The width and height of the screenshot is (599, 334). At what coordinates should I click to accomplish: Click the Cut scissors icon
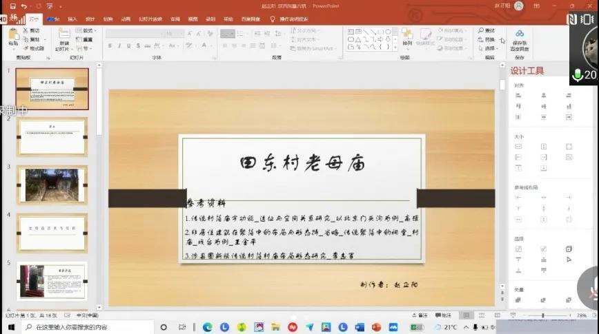26,30
